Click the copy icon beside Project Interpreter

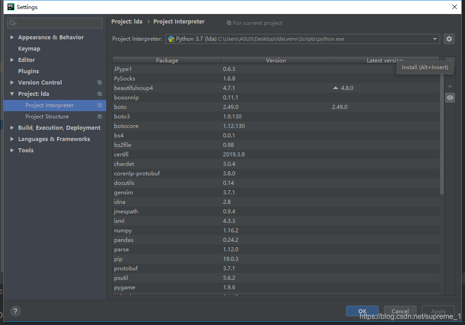[x=100, y=105]
